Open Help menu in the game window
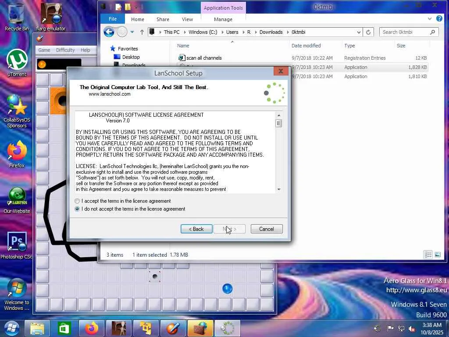 [x=86, y=50]
